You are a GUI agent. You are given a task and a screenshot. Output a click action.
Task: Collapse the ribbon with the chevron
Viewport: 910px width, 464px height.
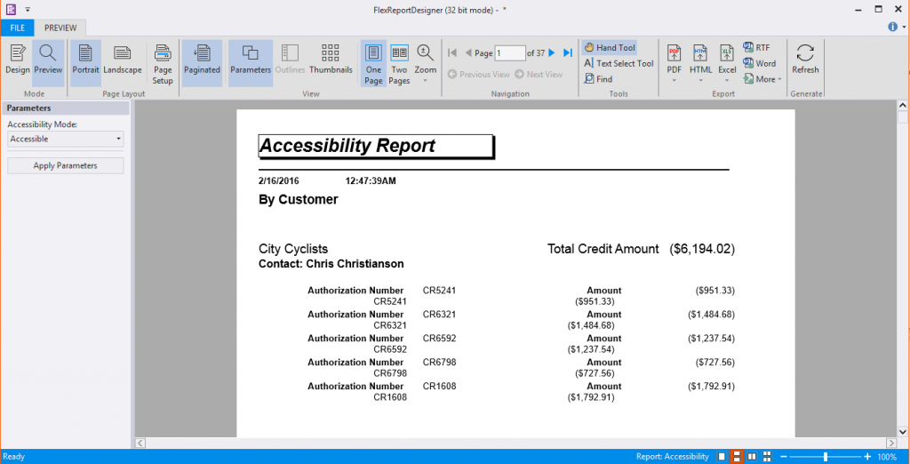(904, 28)
